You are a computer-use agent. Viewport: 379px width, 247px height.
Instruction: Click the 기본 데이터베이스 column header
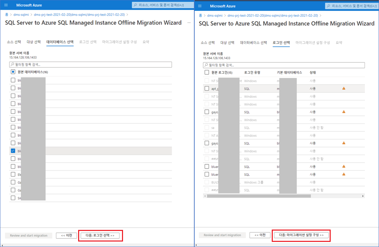(x=289, y=73)
